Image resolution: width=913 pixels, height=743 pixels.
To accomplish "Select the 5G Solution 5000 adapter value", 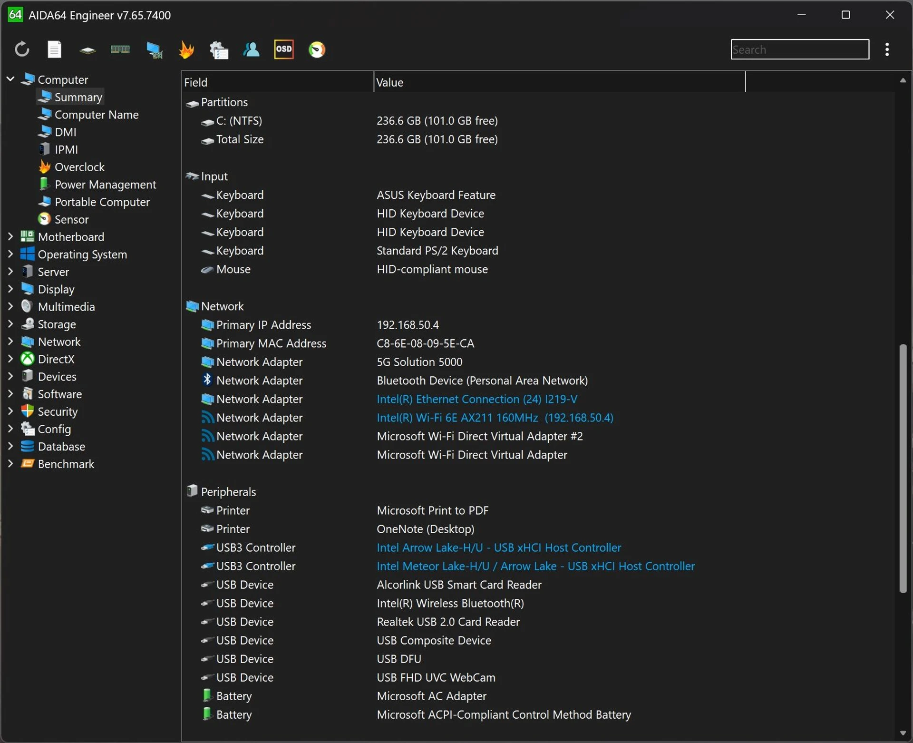I will 419,362.
